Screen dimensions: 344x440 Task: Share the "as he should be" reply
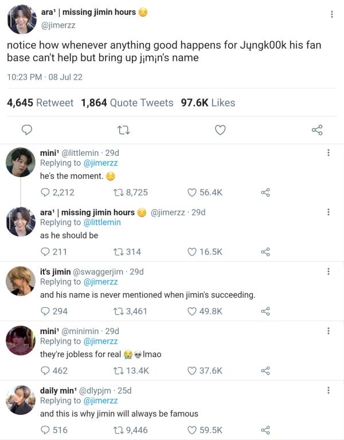[265, 252]
